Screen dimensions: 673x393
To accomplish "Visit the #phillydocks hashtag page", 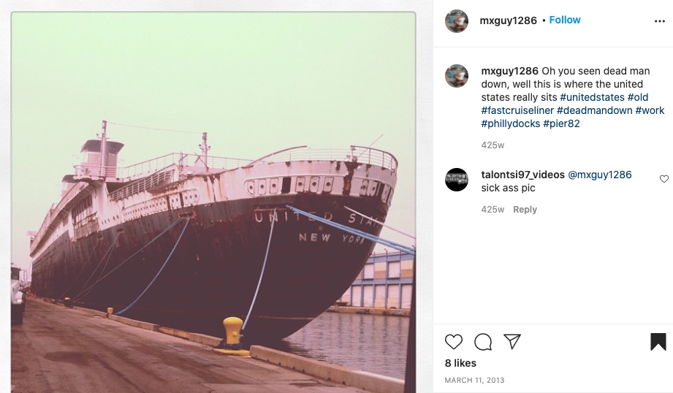I will pyautogui.click(x=511, y=124).
